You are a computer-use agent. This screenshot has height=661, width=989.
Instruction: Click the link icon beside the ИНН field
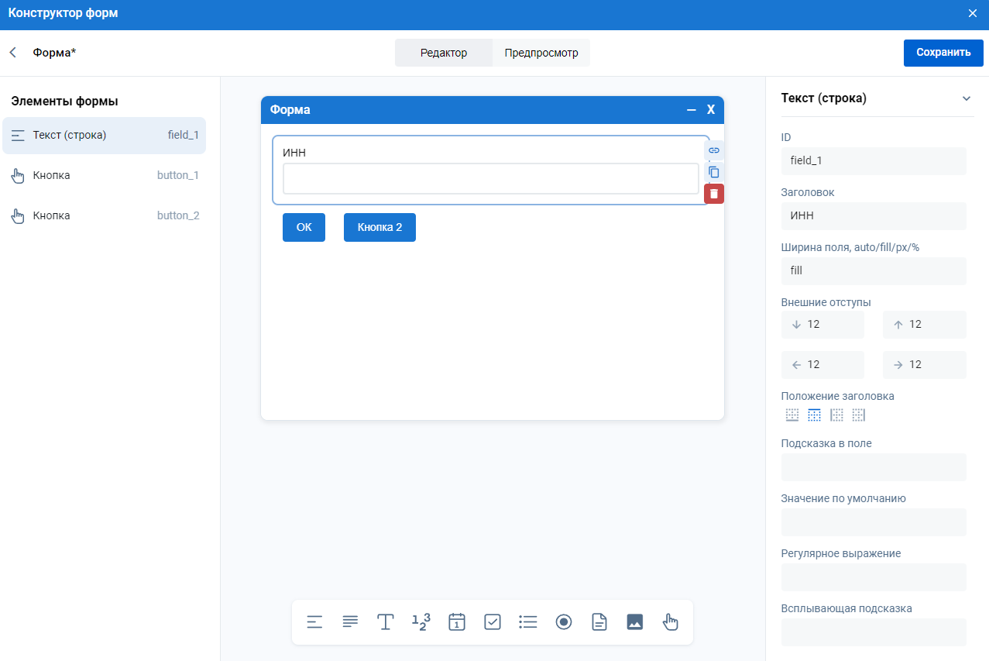click(714, 150)
